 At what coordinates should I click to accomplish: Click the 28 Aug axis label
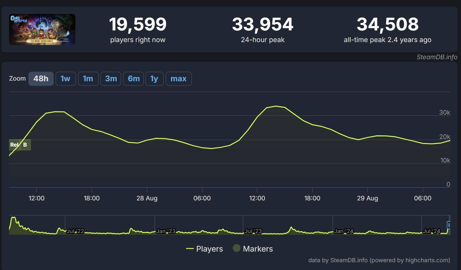[147, 198]
